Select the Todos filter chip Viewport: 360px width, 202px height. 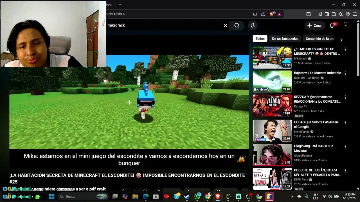260,39
